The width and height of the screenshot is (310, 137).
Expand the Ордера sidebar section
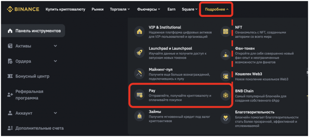(x=55, y=61)
